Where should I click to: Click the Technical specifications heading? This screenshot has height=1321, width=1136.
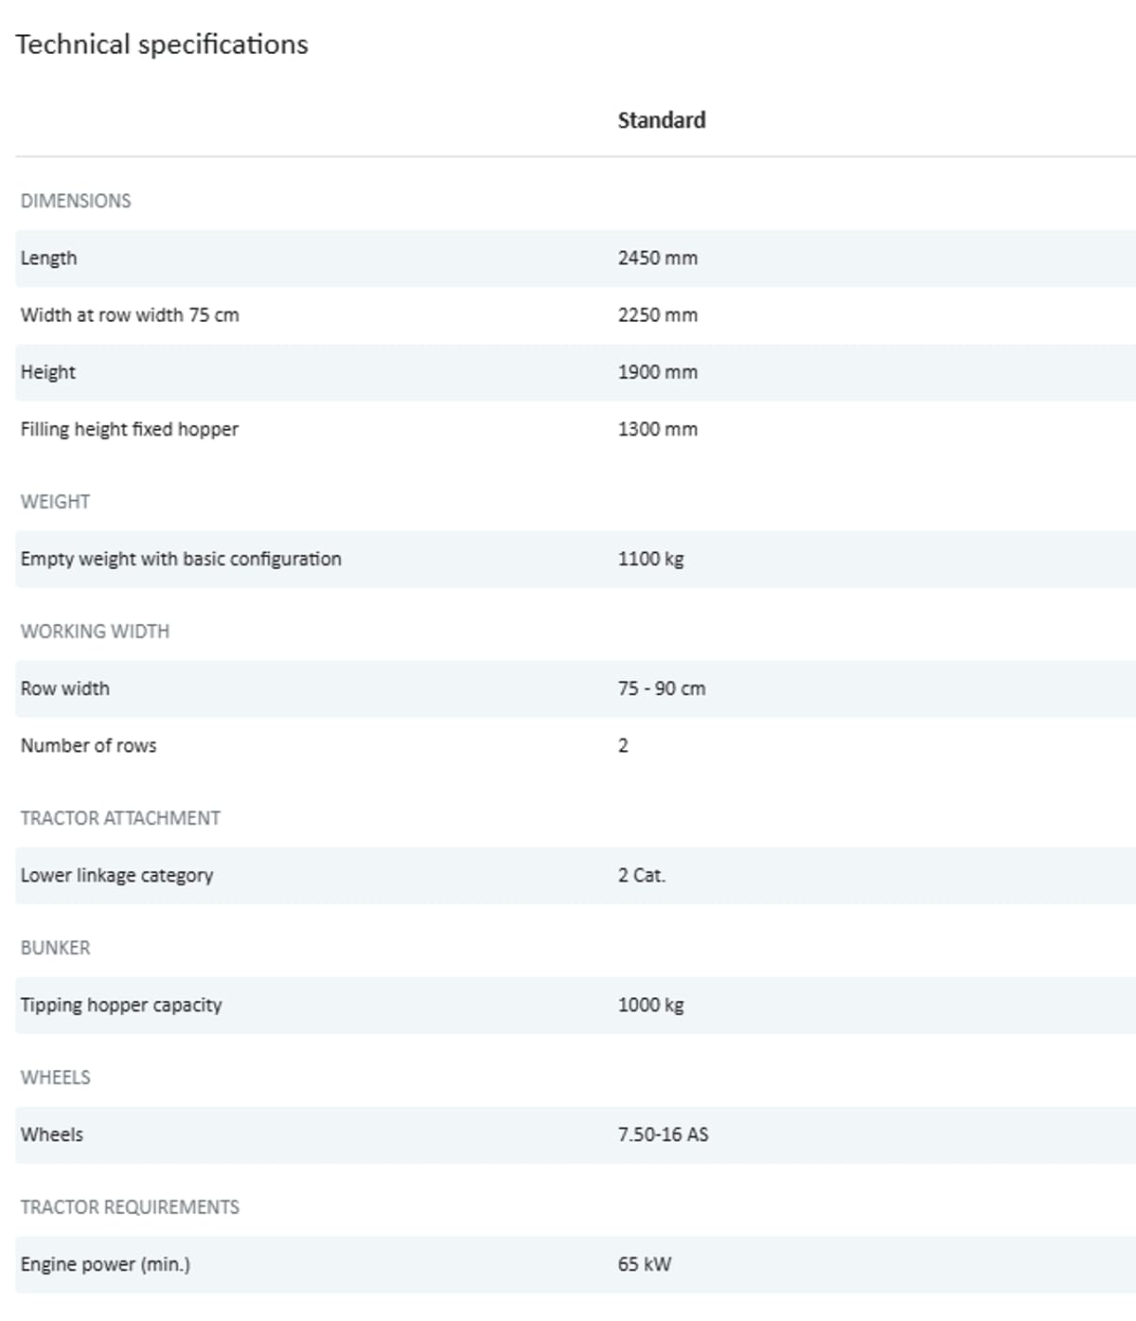[x=162, y=45]
